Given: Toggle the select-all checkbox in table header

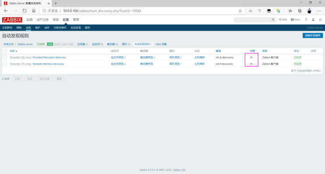Looking at the screenshot, I should coord(5,51).
